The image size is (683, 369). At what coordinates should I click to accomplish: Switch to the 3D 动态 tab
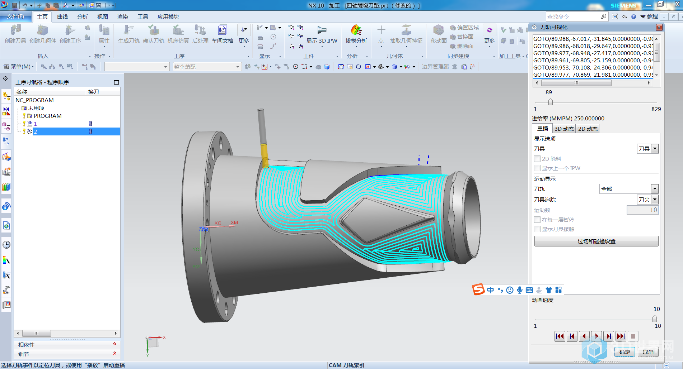tap(564, 129)
